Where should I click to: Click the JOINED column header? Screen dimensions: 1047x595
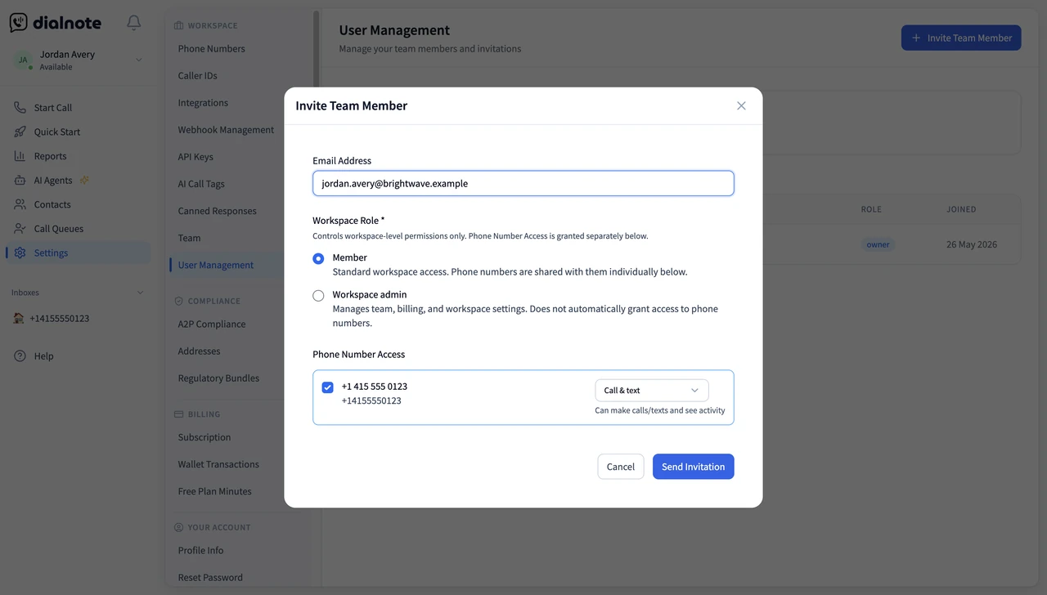click(x=961, y=209)
